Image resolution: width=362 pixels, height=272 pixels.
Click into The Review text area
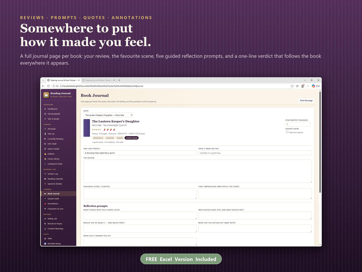click(198, 171)
